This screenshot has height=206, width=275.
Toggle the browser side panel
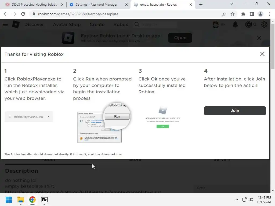[252, 14]
